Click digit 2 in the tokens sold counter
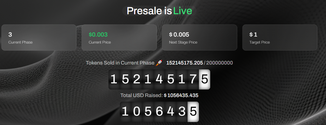326x125 pixels. [137, 80]
